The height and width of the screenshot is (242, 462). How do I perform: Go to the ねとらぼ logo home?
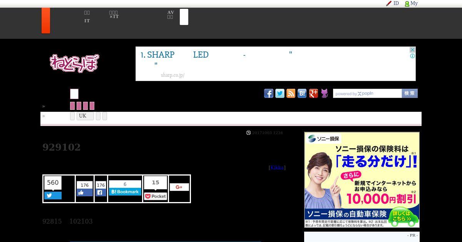click(74, 63)
